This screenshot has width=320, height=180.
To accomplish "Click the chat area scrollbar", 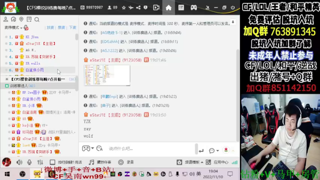I will (238, 95).
